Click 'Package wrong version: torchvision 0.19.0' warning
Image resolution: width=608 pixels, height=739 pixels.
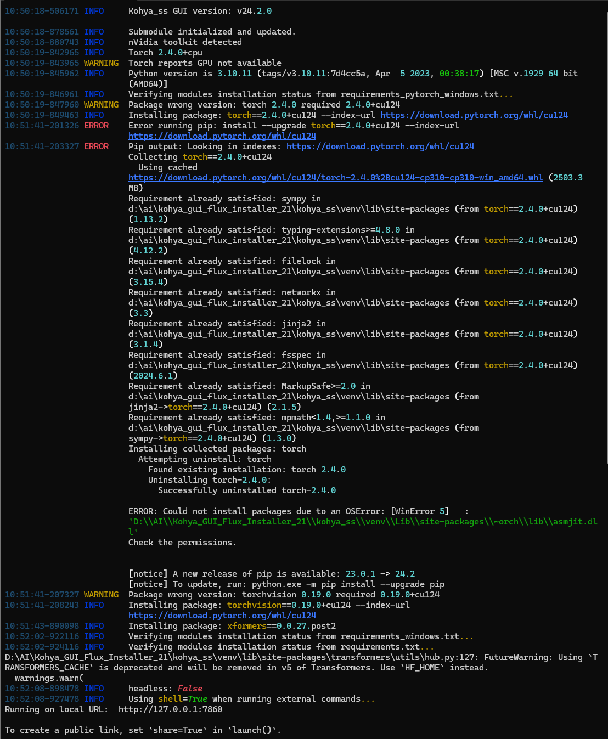[284, 595]
